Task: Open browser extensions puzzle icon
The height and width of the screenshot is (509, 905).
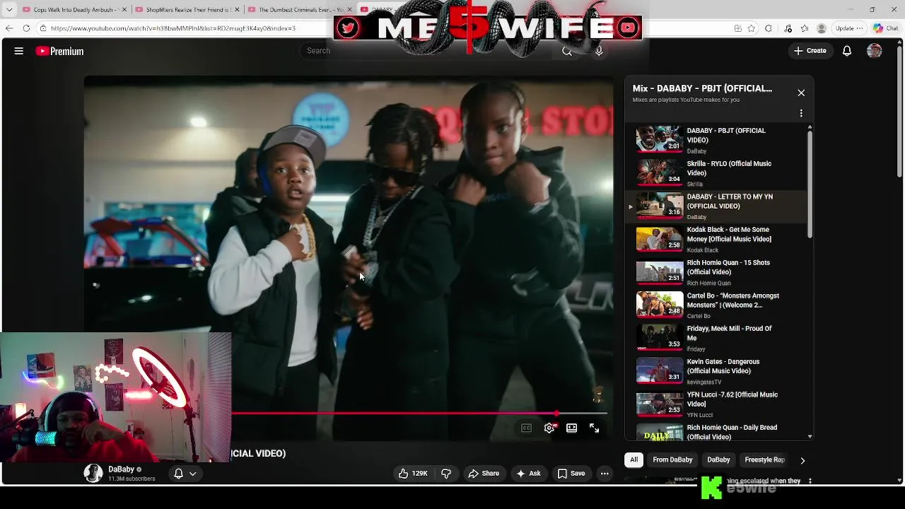Action: pos(769,28)
